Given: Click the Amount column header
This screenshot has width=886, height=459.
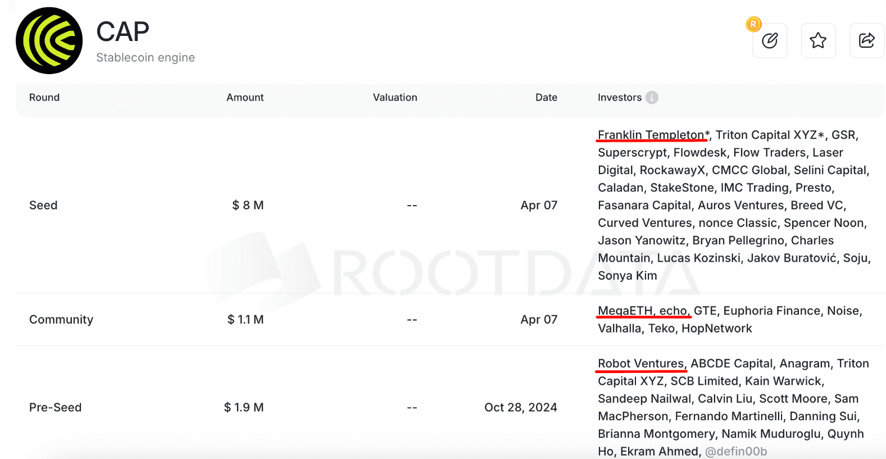Looking at the screenshot, I should click(x=245, y=97).
